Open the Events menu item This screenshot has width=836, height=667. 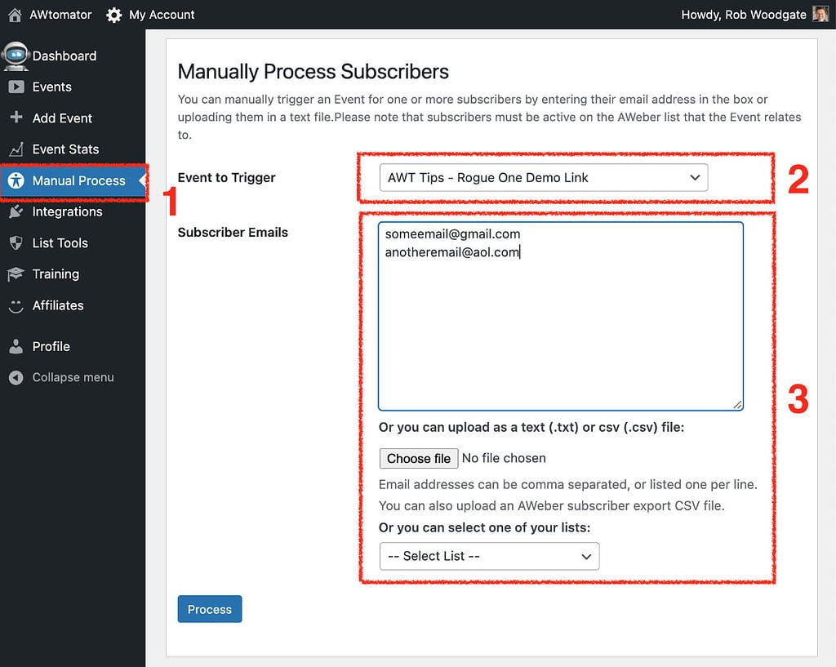[x=51, y=87]
